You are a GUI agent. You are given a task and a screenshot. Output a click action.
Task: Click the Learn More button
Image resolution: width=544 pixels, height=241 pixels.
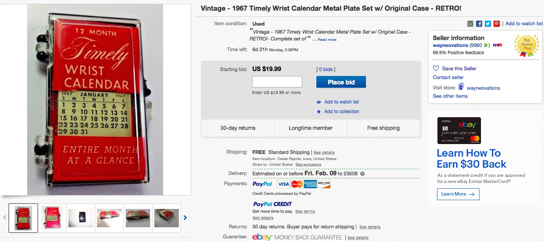coord(458,194)
